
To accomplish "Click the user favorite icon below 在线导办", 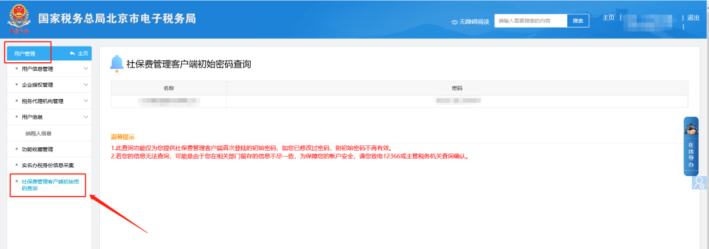I will (699, 182).
